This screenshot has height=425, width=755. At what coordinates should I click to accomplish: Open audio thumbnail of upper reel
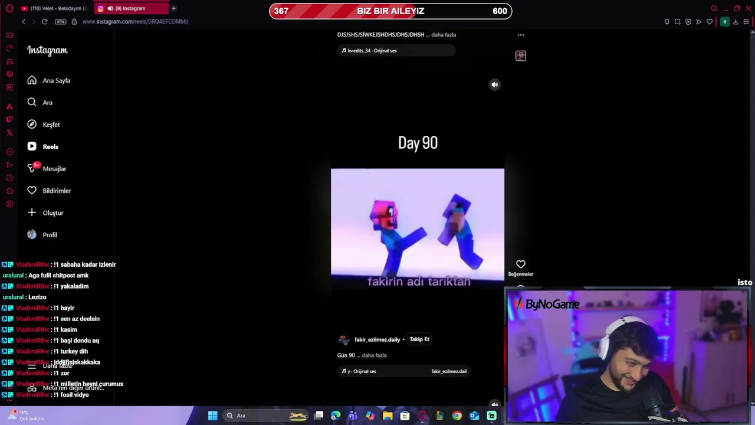tap(521, 55)
